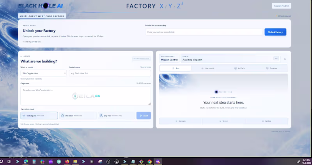Open the Evidence tab

(x=271, y=68)
